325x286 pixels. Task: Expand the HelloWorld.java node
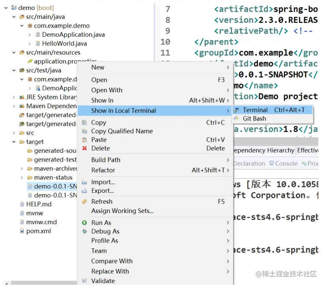point(30,43)
